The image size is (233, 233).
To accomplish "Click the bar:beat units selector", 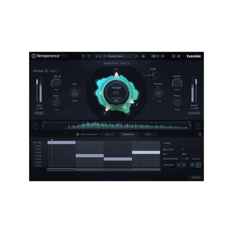I will 196,159.
